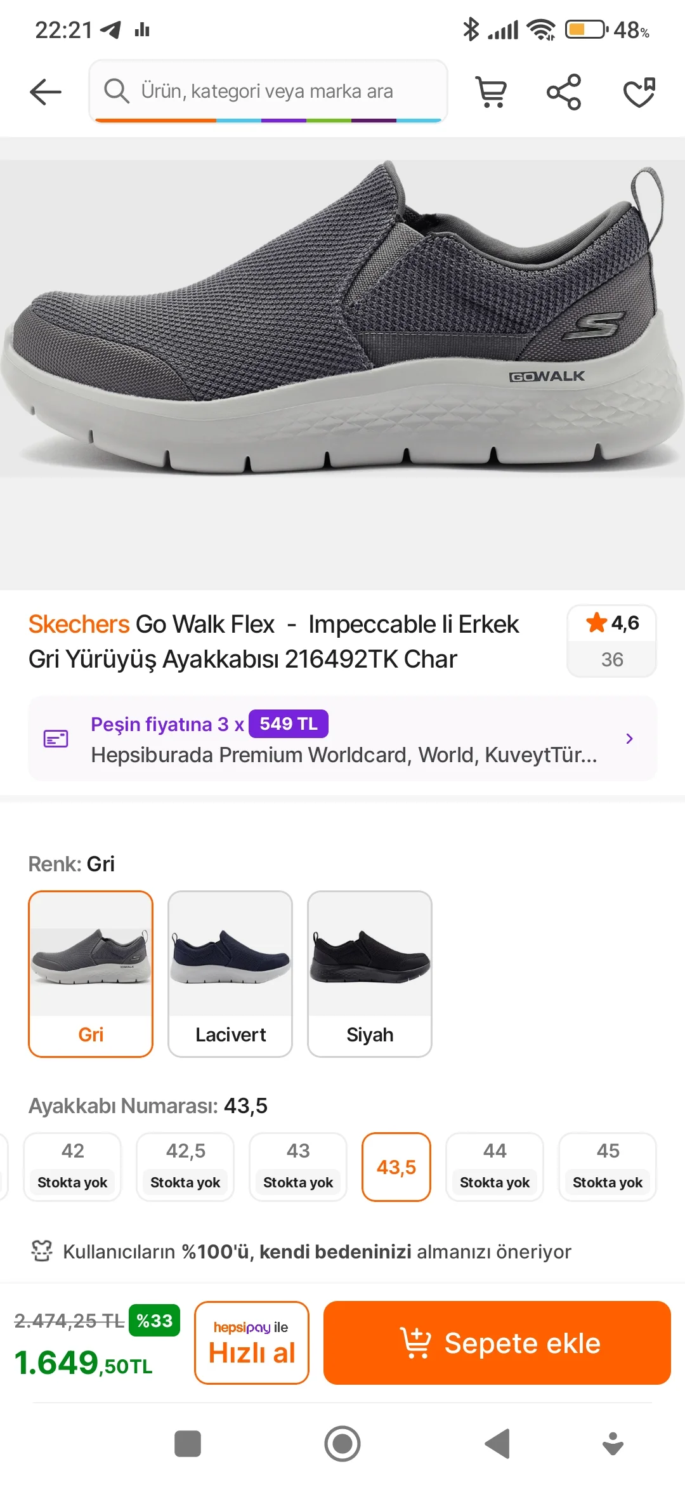Tap the hepsipay Hızlı al button
The image size is (685, 1485).
click(x=252, y=1342)
